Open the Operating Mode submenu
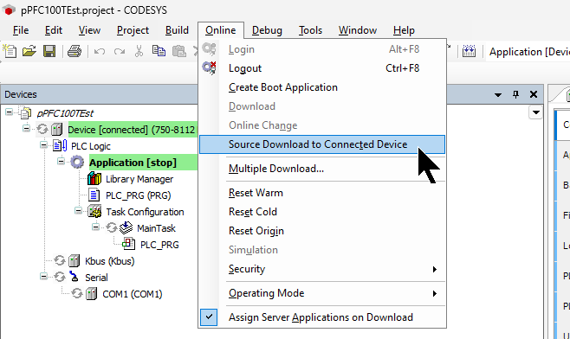Viewport: 570px width, 339px height. (x=322, y=293)
